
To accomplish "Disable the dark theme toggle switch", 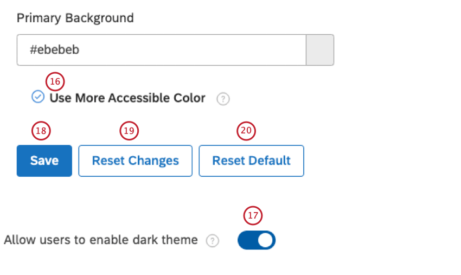I will pos(257,240).
